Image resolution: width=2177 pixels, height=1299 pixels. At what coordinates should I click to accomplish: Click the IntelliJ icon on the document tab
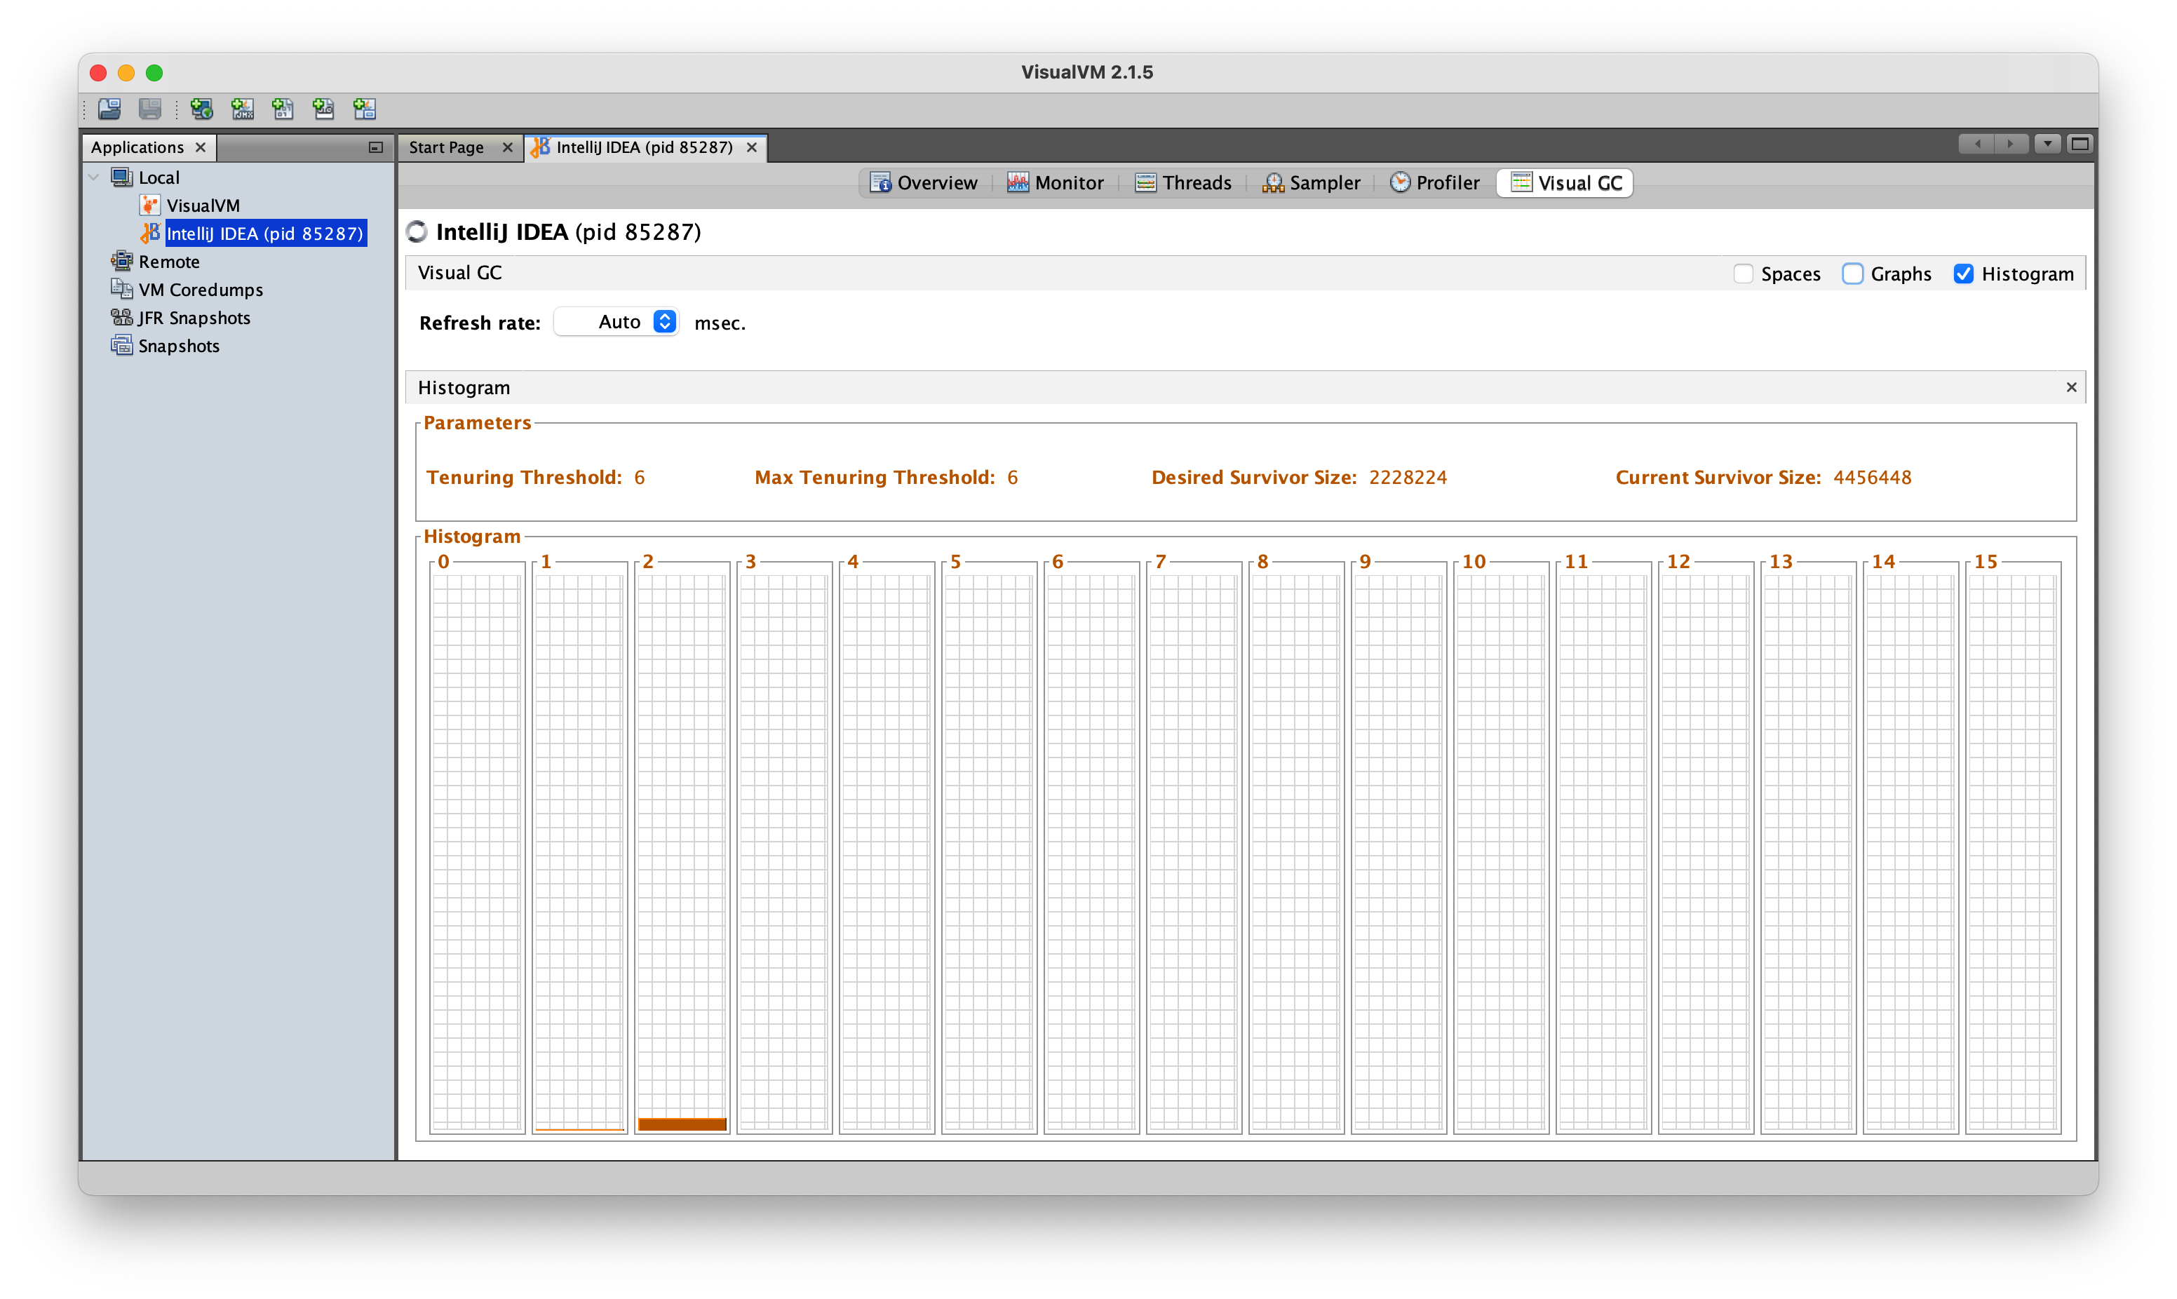541,147
